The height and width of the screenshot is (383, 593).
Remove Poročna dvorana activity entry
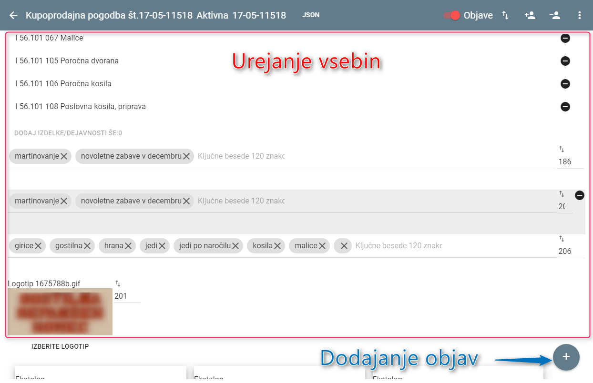point(565,61)
